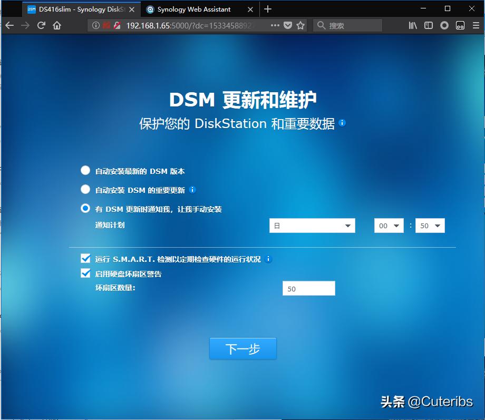The image size is (485, 420).
Task: Open the 日 notification schedule dropdown
Action: click(x=312, y=225)
